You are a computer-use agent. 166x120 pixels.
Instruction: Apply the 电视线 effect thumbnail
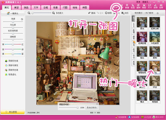155,97
